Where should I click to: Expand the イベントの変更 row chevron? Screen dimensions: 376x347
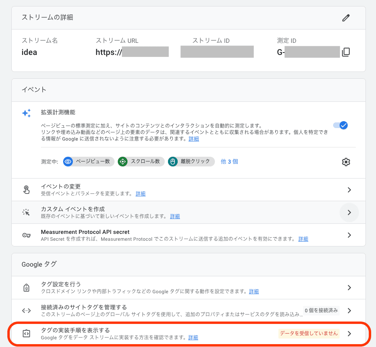(x=349, y=190)
